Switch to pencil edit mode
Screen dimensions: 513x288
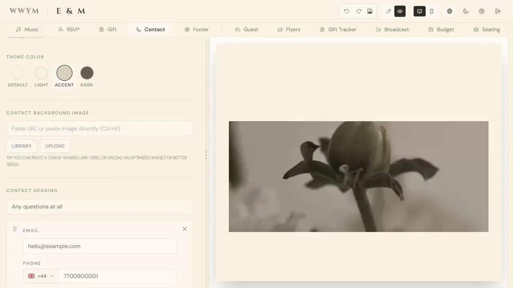click(x=388, y=11)
